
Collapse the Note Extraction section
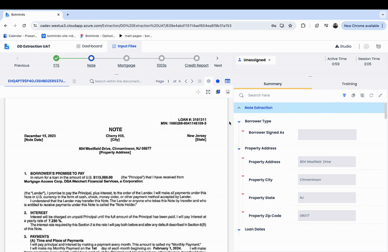[239, 108]
